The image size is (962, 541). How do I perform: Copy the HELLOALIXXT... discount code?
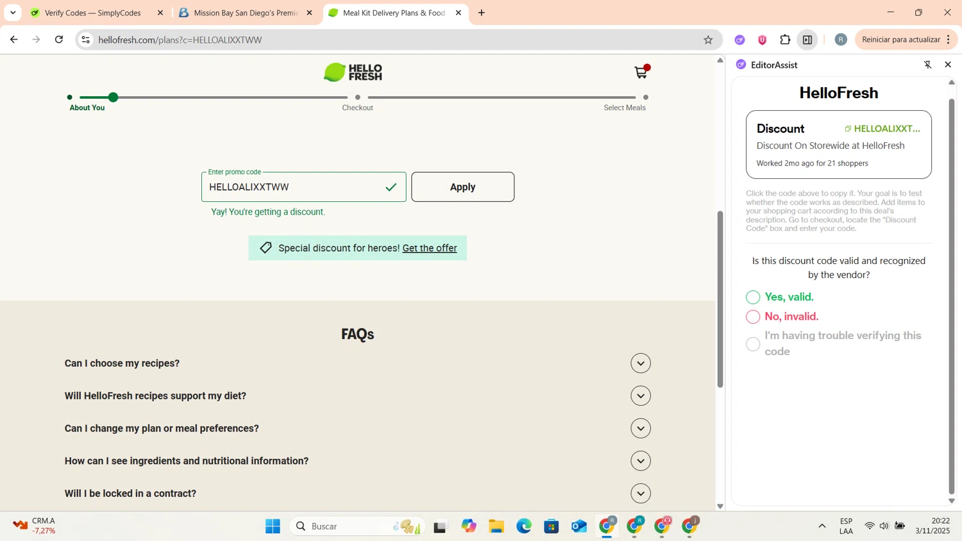tap(882, 129)
